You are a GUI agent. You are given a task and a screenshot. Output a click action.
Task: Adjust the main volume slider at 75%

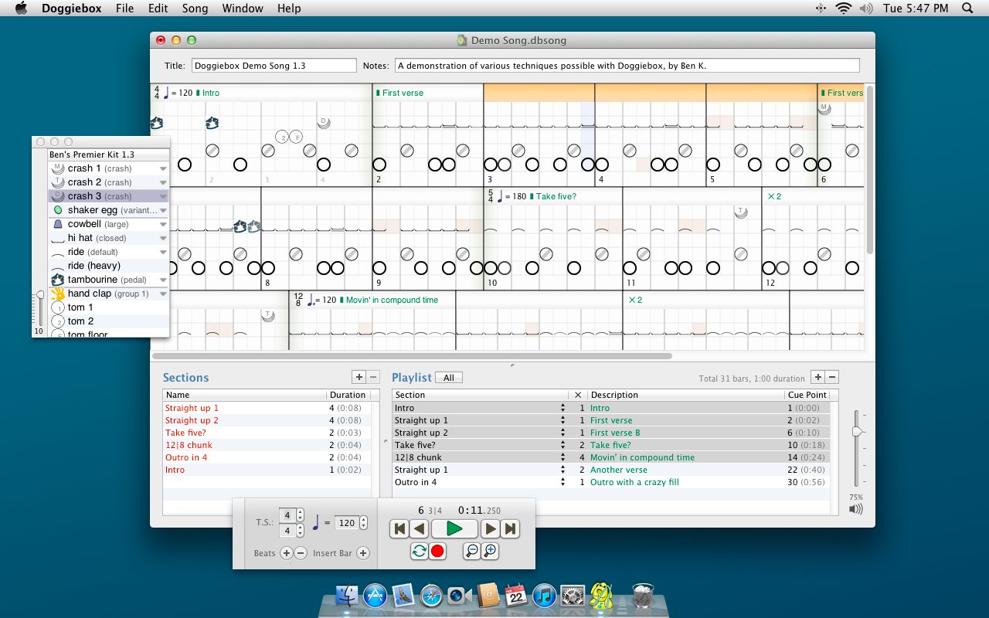[856, 431]
